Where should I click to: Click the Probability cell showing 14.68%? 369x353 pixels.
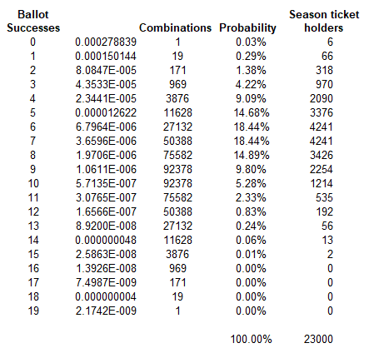252,112
